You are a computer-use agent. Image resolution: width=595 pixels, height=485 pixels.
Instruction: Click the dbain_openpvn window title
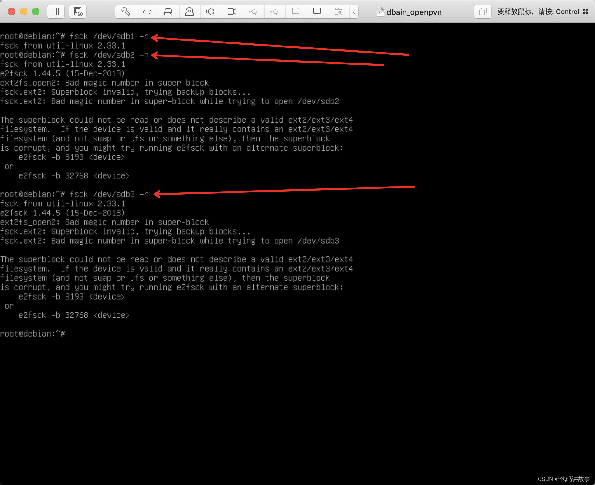tap(414, 12)
